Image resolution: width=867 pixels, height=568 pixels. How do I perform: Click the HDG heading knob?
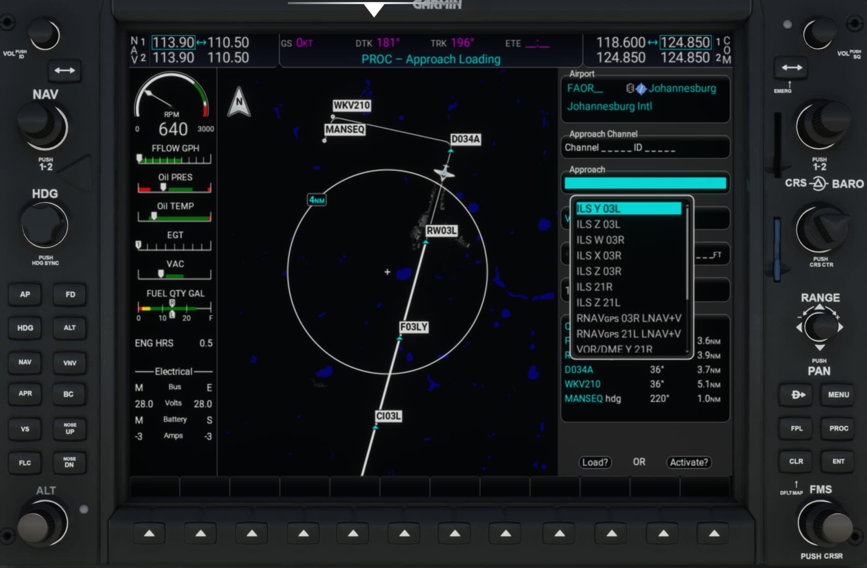point(44,226)
